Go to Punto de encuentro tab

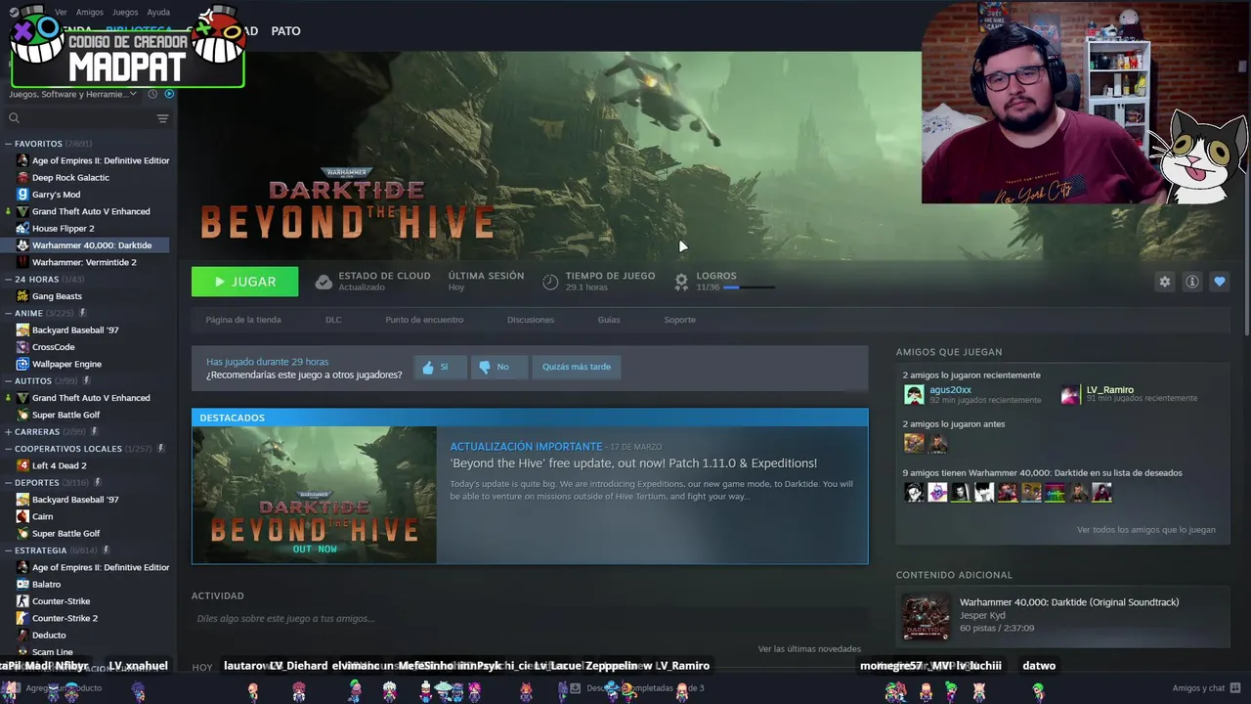[424, 320]
